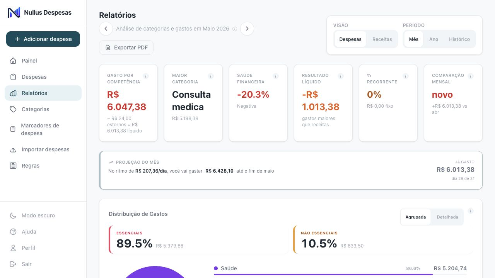Click the Adicionar despesa button
The width and height of the screenshot is (495, 278).
(43, 39)
